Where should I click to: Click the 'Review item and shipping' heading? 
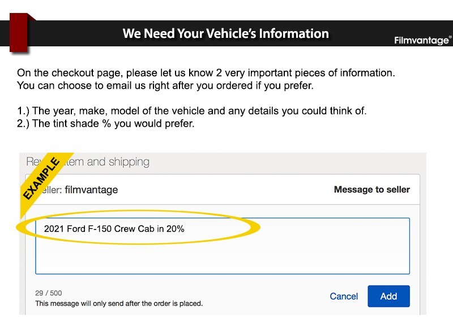88,162
